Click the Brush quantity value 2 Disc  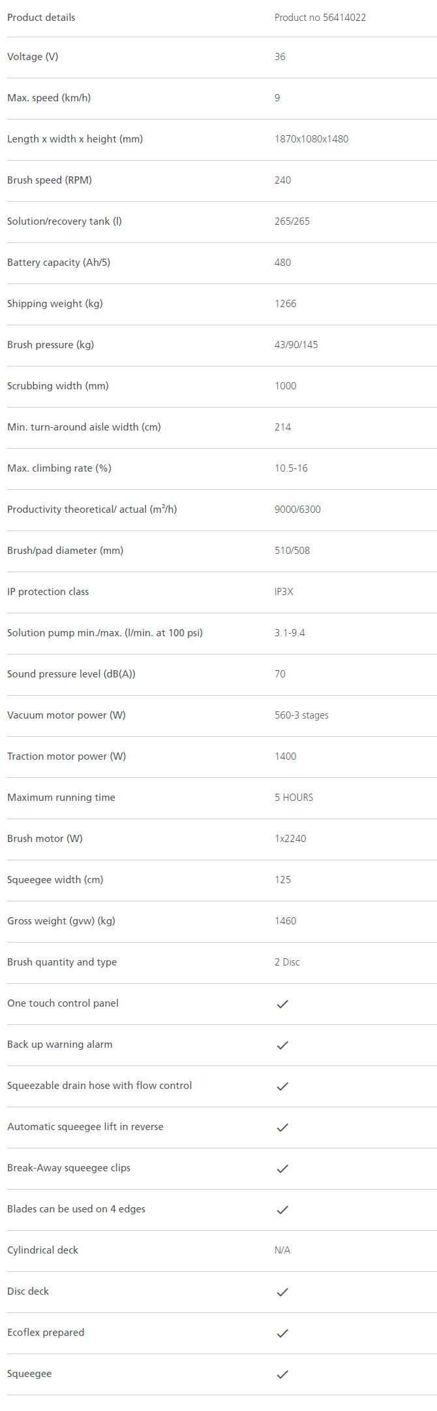click(x=287, y=962)
